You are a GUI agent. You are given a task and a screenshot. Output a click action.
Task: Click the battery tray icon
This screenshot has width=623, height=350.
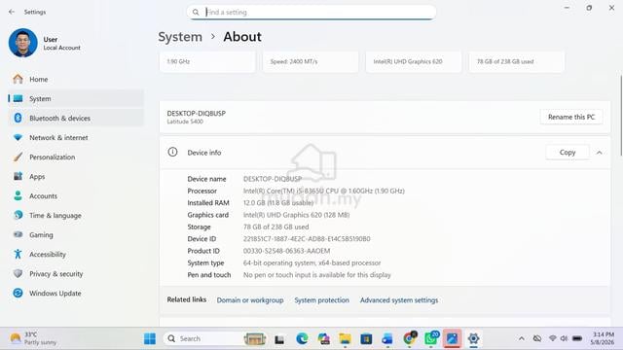point(577,338)
